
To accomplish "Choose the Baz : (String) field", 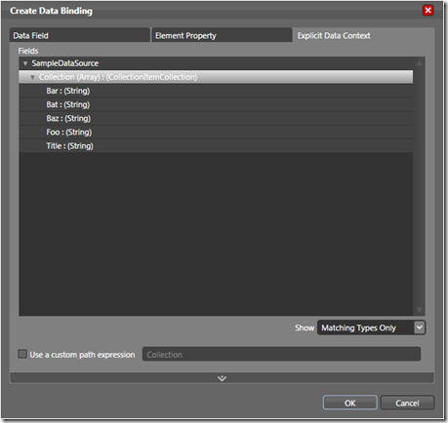I will [216, 118].
